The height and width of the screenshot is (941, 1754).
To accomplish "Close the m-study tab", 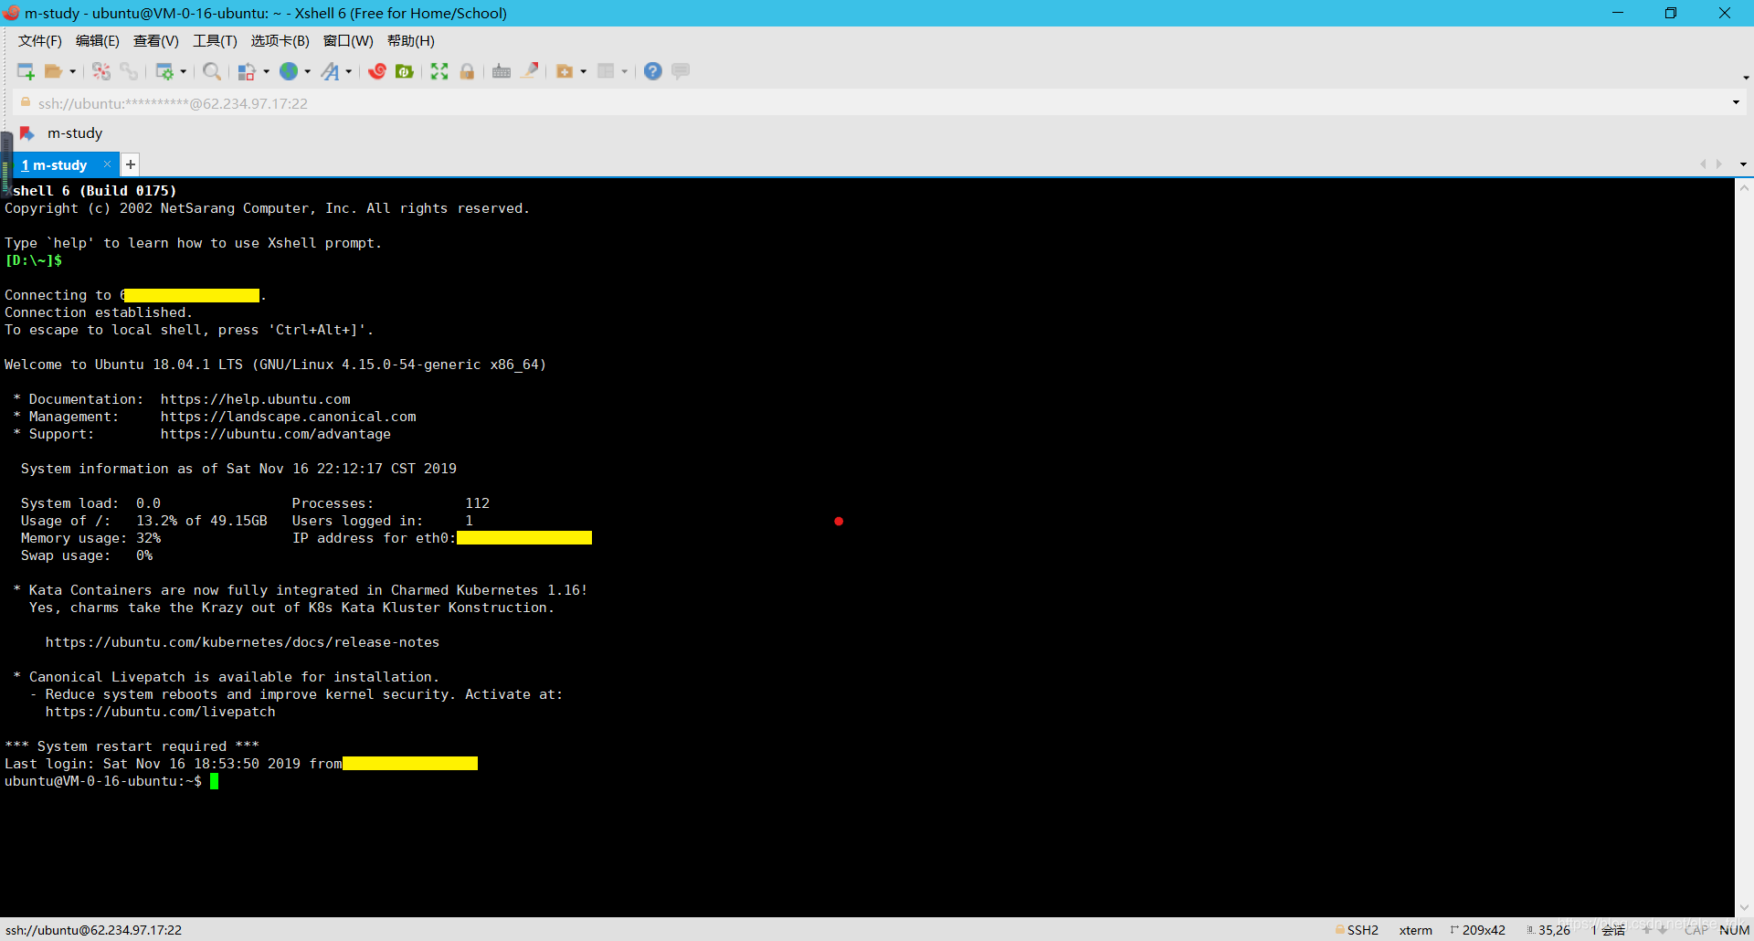I will (107, 164).
